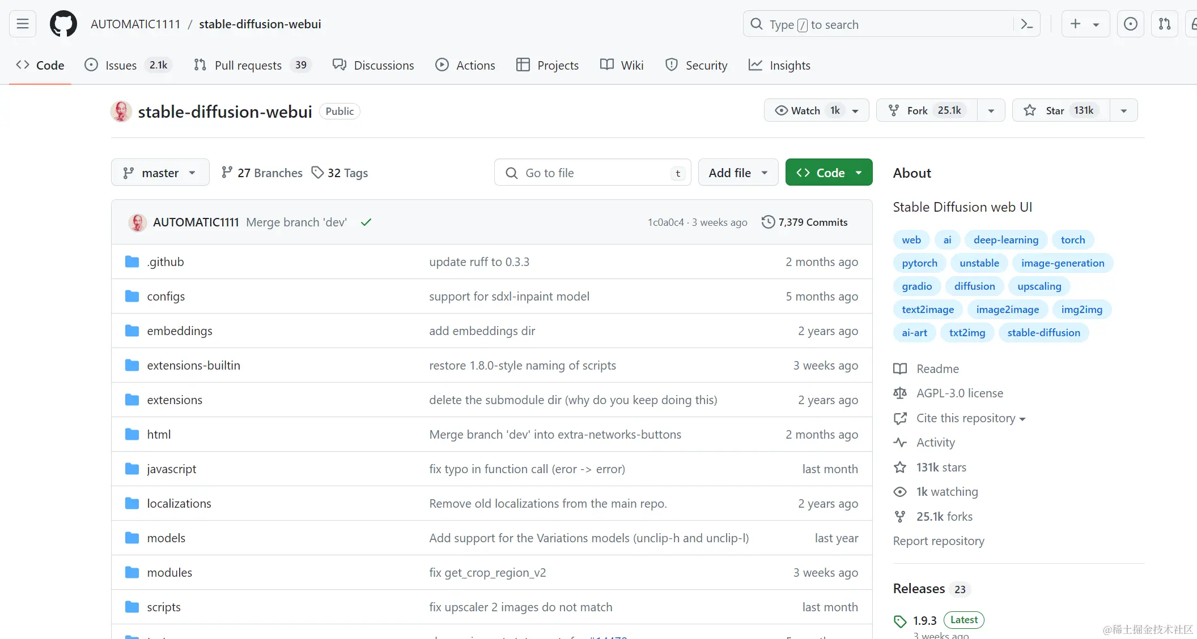Viewport: 1197px width, 639px height.
Task: Open the 7,379 Commits history
Action: (x=805, y=222)
